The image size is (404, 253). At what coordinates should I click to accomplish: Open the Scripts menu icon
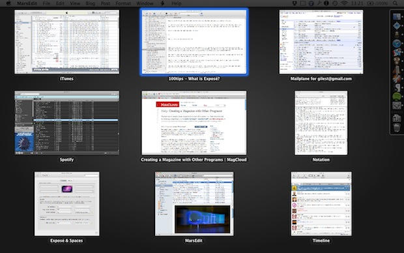pos(162,3)
